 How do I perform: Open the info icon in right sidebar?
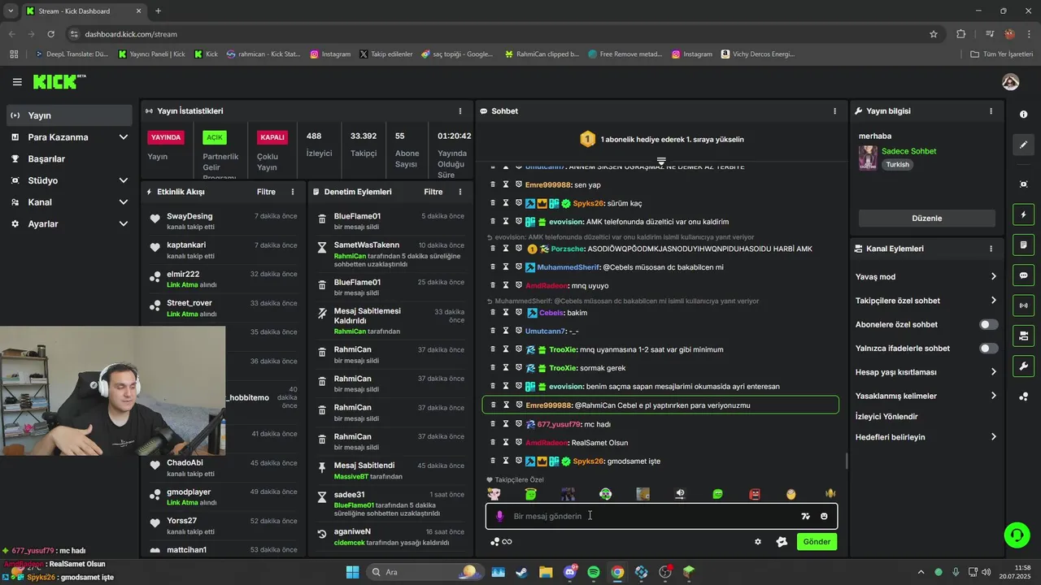[x=1023, y=115]
